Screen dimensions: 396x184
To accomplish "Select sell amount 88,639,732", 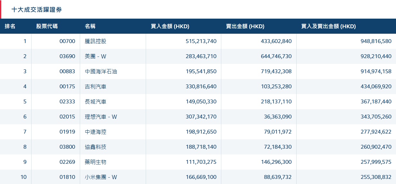I will [x=278, y=177].
